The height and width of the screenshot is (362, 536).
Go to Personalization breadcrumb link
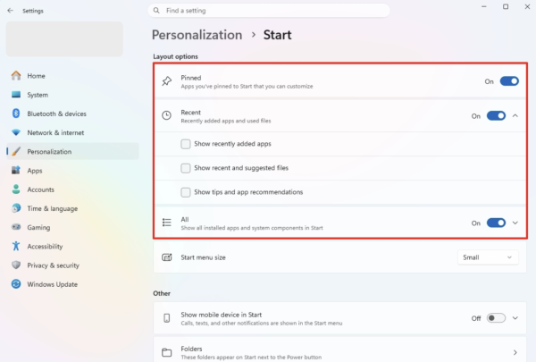pos(197,35)
